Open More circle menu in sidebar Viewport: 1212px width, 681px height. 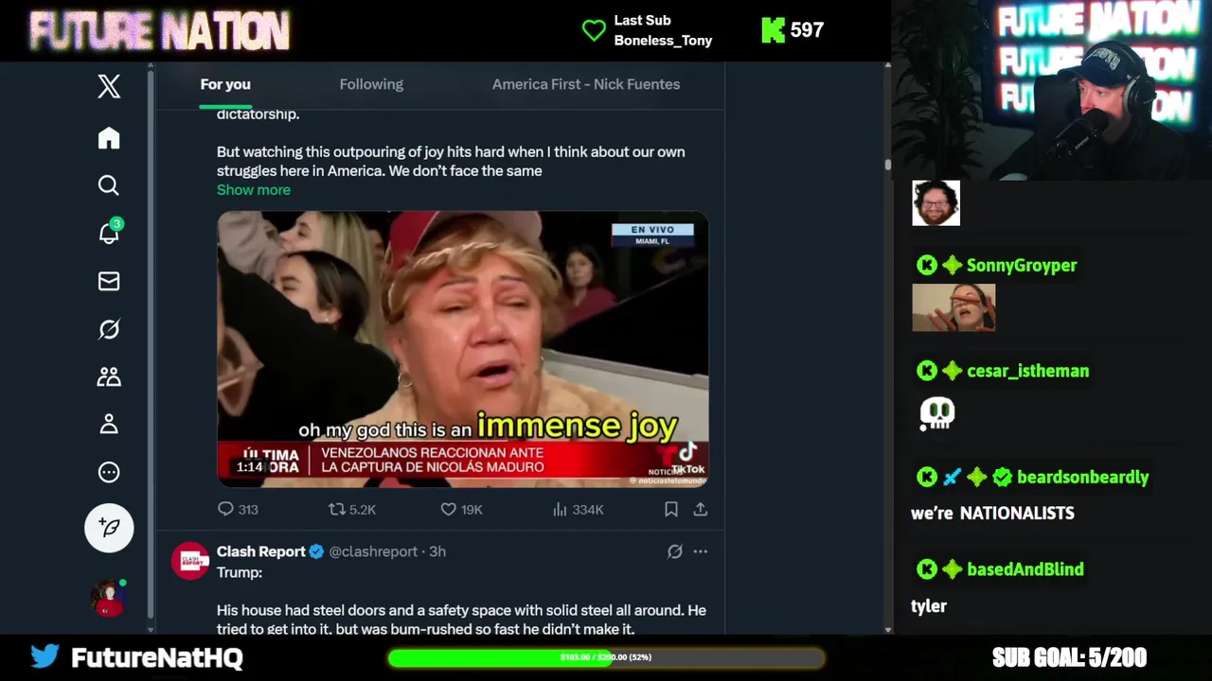(109, 472)
